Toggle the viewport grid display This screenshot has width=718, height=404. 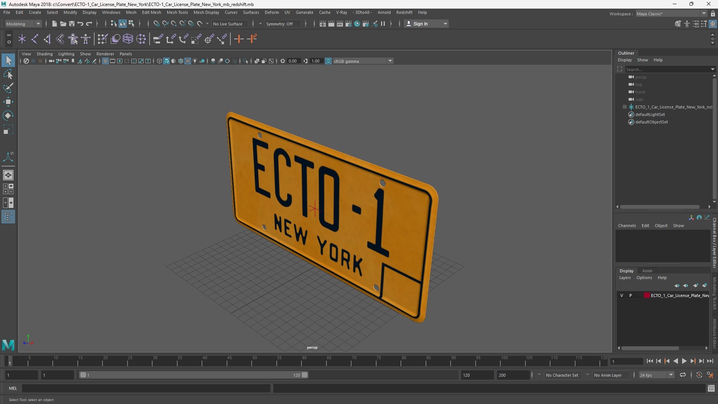(105, 61)
